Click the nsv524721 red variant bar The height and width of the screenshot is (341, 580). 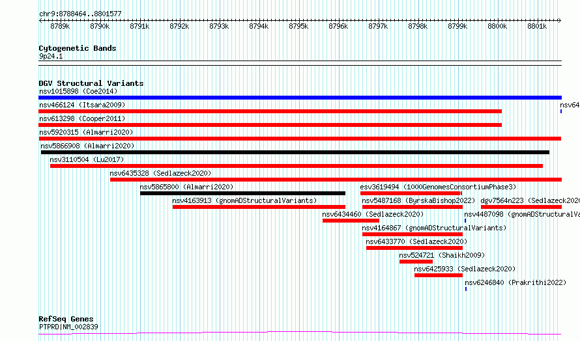[x=416, y=262]
